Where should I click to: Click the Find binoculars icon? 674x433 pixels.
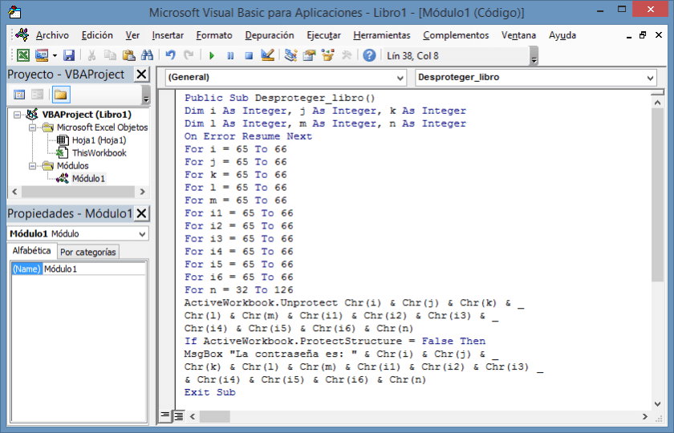click(x=147, y=55)
